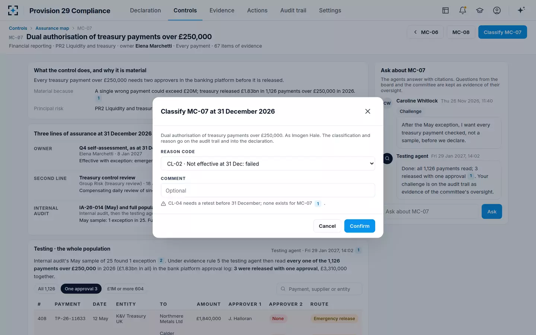Click the Classify MC-07 button

(x=502, y=32)
